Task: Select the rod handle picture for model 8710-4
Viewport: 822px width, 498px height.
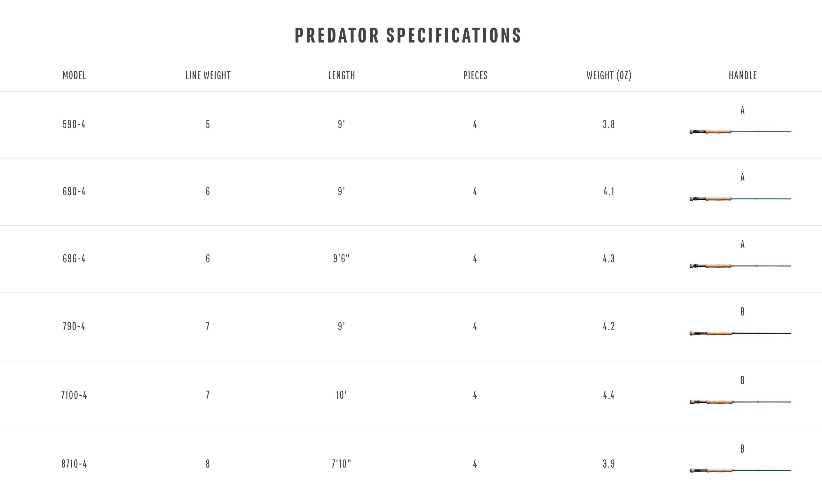Action: (x=740, y=470)
